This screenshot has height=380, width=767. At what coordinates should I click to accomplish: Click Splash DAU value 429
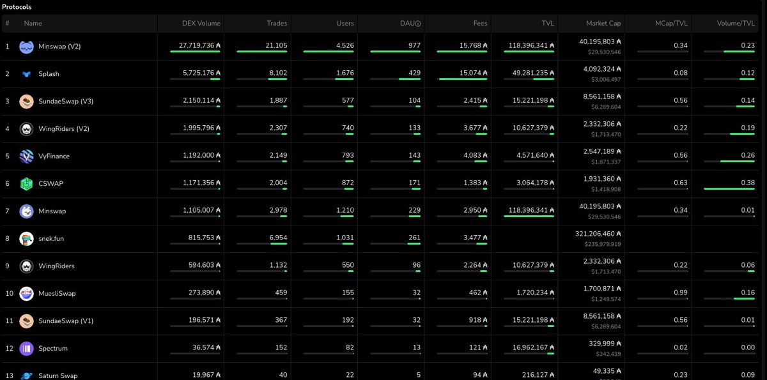415,72
